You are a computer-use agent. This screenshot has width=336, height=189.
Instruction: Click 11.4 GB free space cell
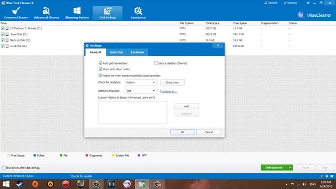tap(238, 28)
